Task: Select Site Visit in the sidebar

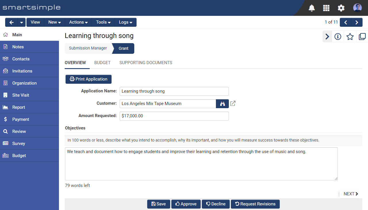Action: coord(21,95)
